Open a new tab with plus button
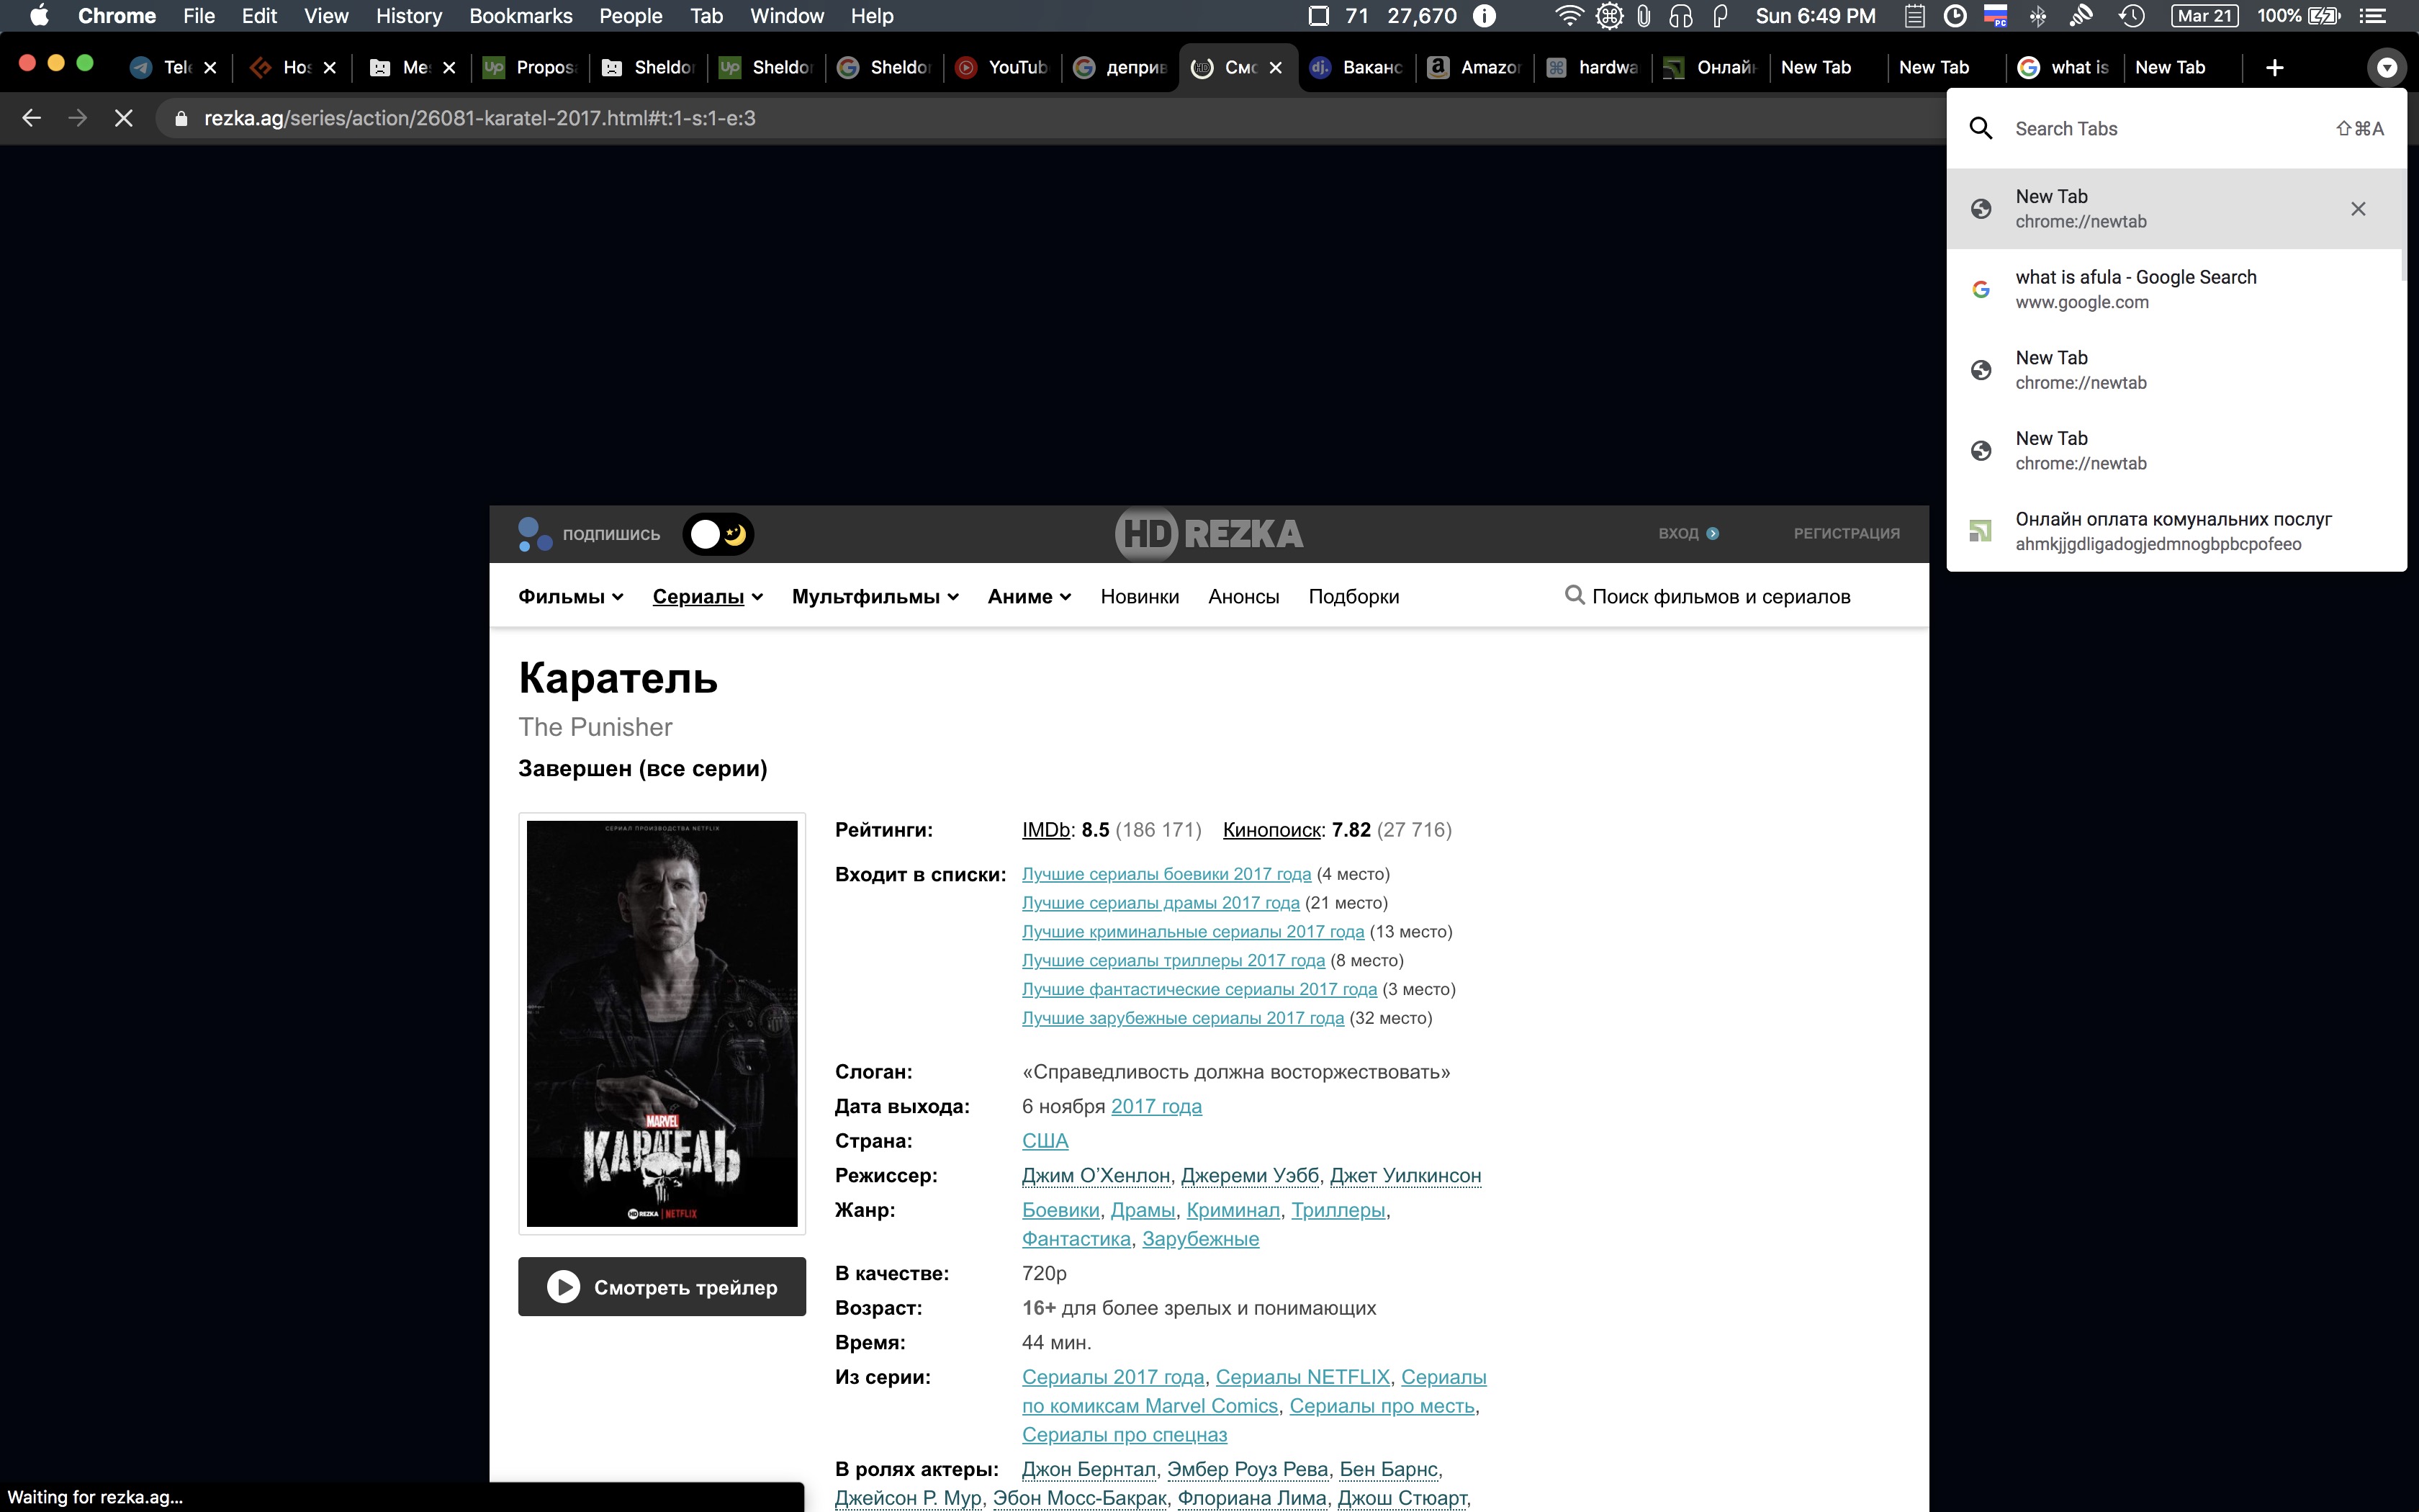The width and height of the screenshot is (2419, 1512). tap(2274, 67)
